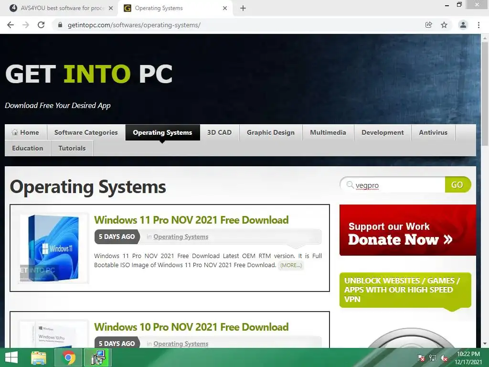Click the scrollbar down arrow

485,344
